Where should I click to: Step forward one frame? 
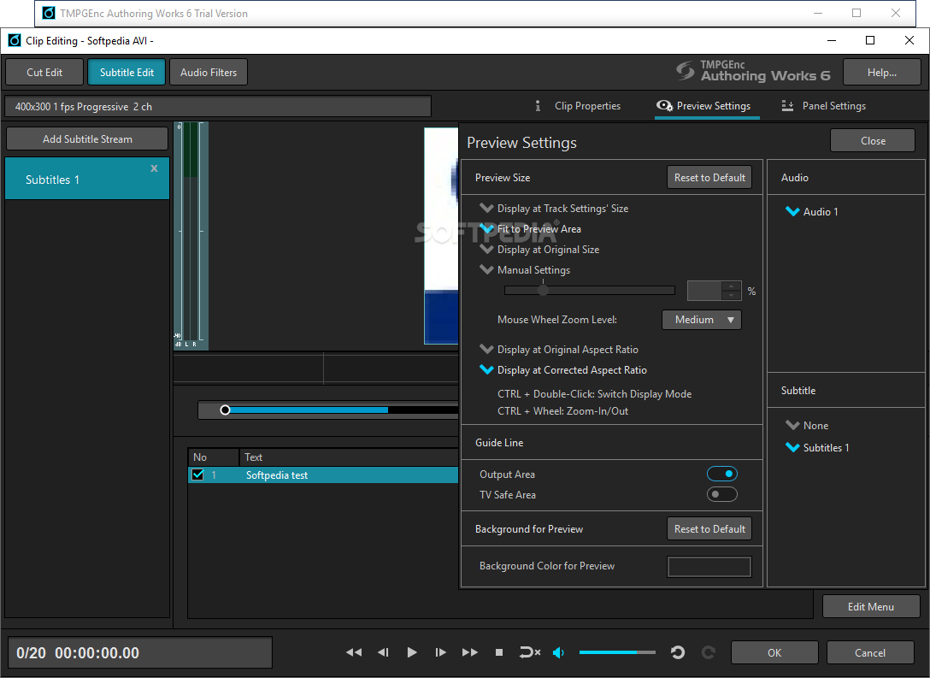pos(440,652)
